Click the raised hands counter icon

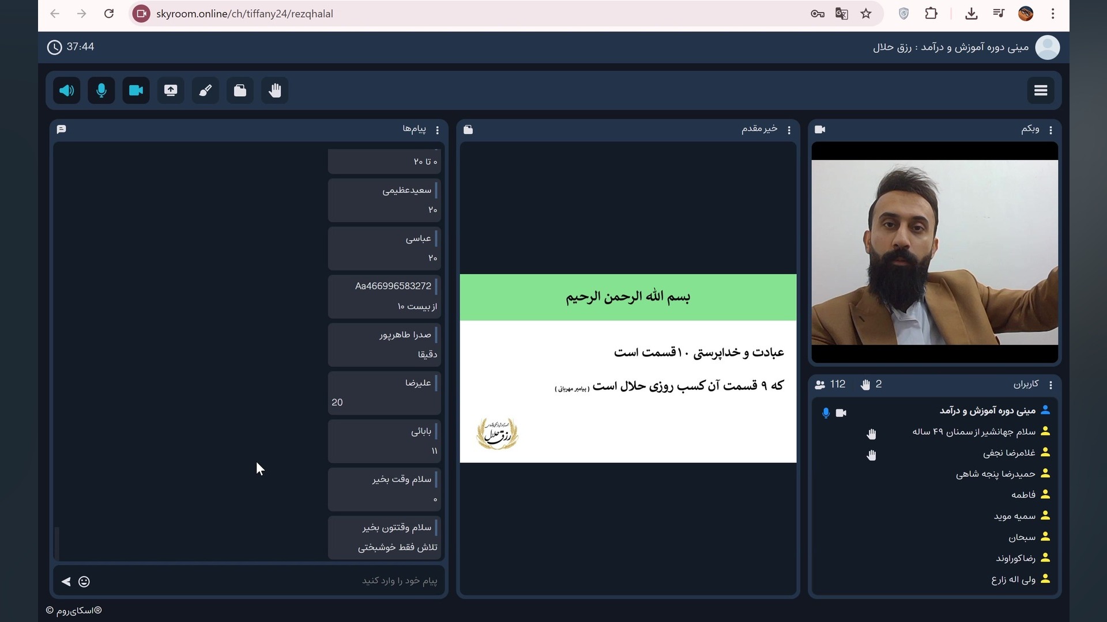(865, 385)
